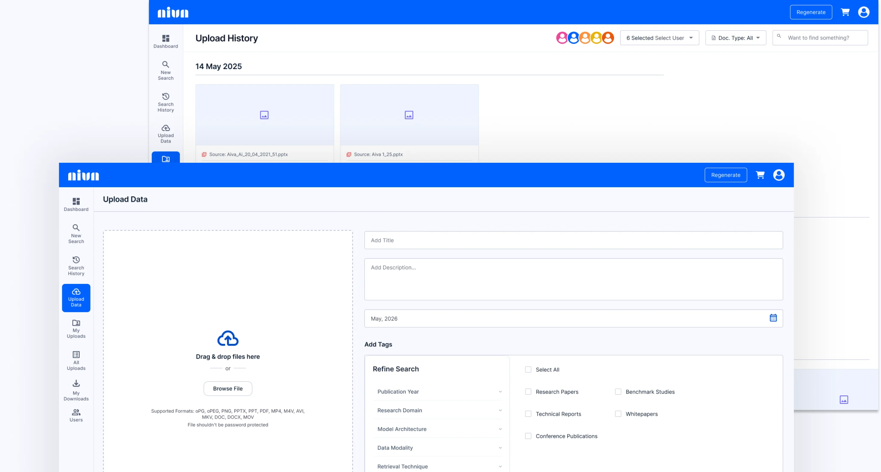Click nium logo in Upload History window
Screen dimensions: 881x472
point(173,12)
